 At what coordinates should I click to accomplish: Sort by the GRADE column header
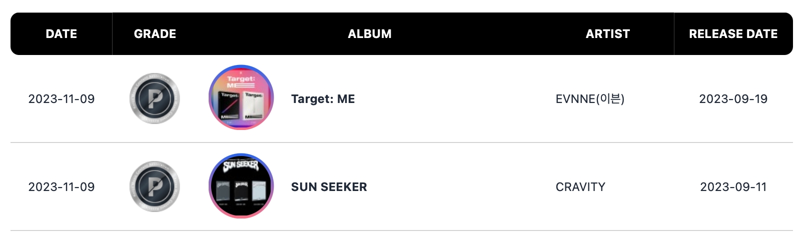[155, 34]
